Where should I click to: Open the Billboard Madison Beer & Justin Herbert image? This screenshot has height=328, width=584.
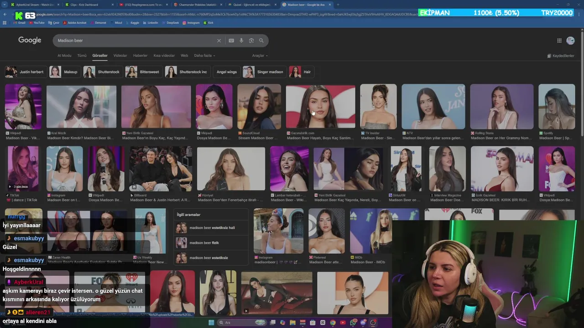coord(160,169)
